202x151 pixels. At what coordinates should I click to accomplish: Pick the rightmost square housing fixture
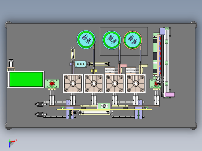[x=136, y=84]
